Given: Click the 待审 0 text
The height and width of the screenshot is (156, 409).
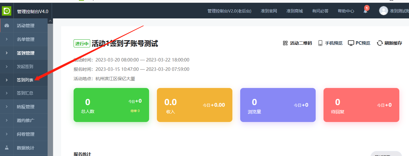Looking at the screenshot, I should tap(135, 111).
